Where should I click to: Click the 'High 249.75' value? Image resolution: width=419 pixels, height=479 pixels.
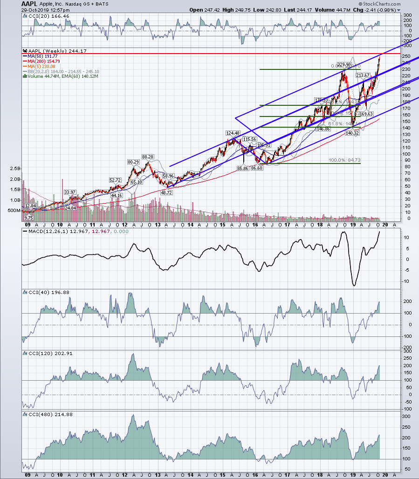tap(236, 10)
